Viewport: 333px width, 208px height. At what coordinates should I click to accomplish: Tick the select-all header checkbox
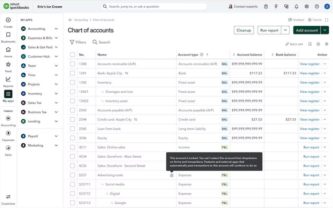point(72,55)
